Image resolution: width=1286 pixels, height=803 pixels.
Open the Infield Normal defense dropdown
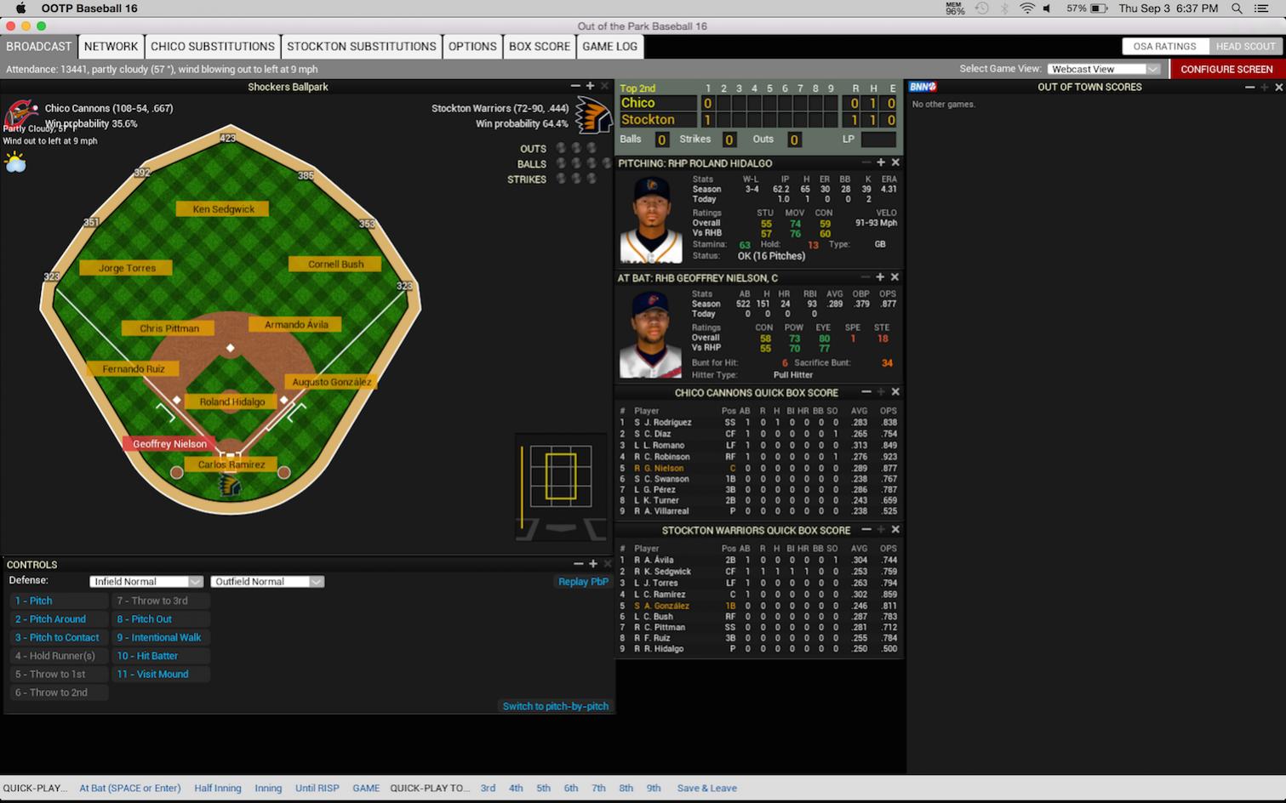click(x=146, y=582)
